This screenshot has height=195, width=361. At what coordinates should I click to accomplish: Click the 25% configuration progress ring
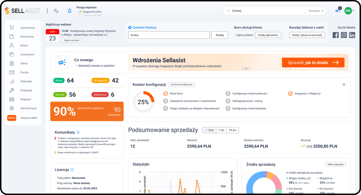point(143,102)
